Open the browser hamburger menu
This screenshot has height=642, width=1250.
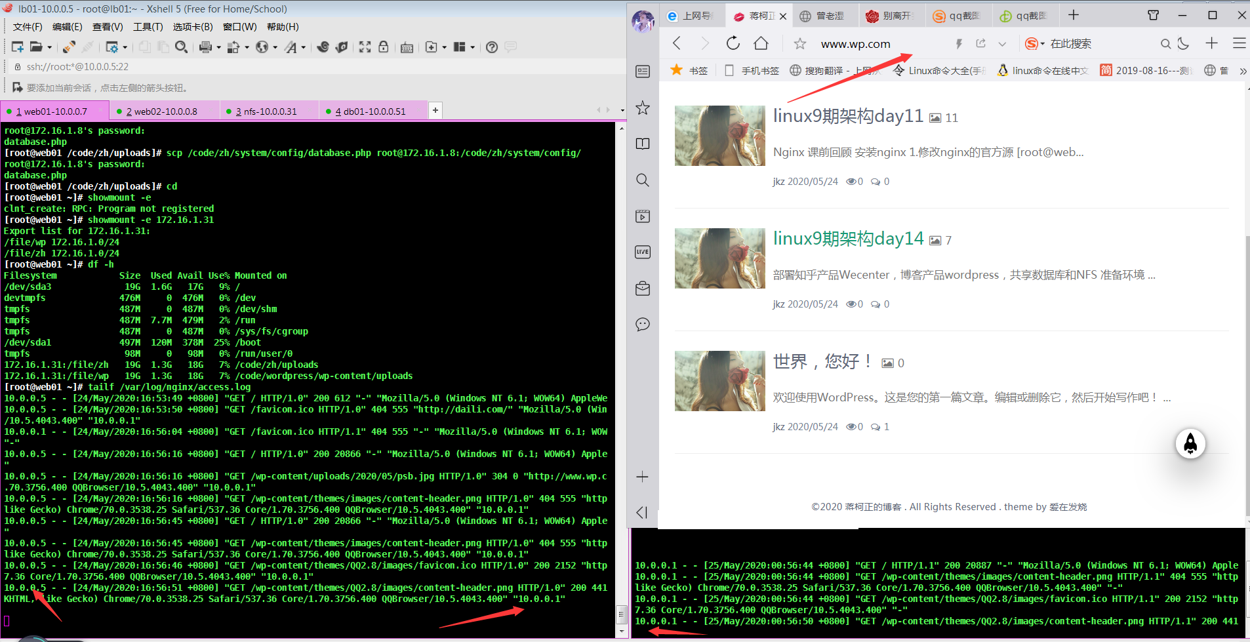pyautogui.click(x=1239, y=43)
